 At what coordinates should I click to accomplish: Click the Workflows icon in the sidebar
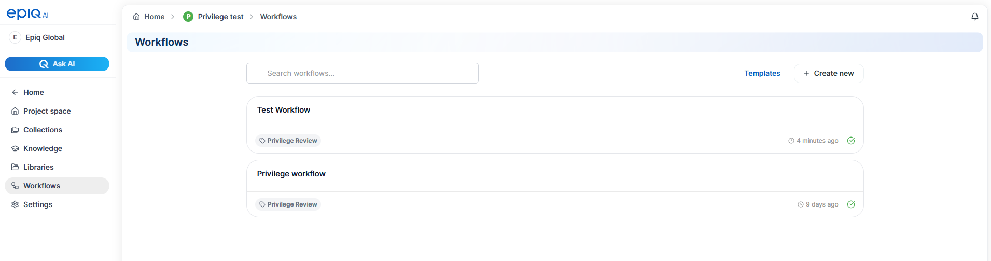tap(15, 186)
